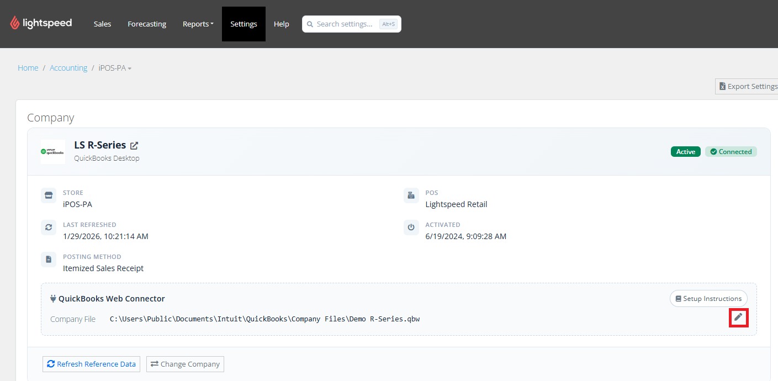The image size is (778, 381).
Task: Click the activated date 6/19/2024
Action: point(465,236)
